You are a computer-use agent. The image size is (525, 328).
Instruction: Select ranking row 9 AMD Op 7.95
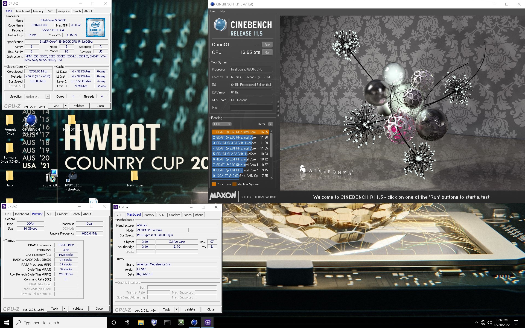pyautogui.click(x=240, y=176)
